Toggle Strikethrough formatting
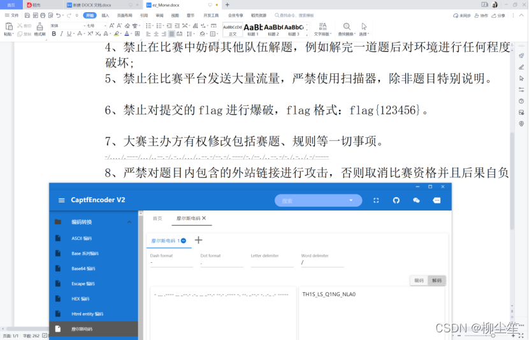The width and height of the screenshot is (529, 340). tap(80, 34)
